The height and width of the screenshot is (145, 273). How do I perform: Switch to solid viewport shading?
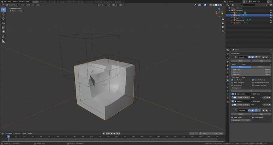click(216, 5)
